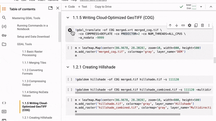Go to 1.1.4 Setting NoData Values
The height and width of the screenshot is (121, 216).
pyautogui.click(x=35, y=94)
